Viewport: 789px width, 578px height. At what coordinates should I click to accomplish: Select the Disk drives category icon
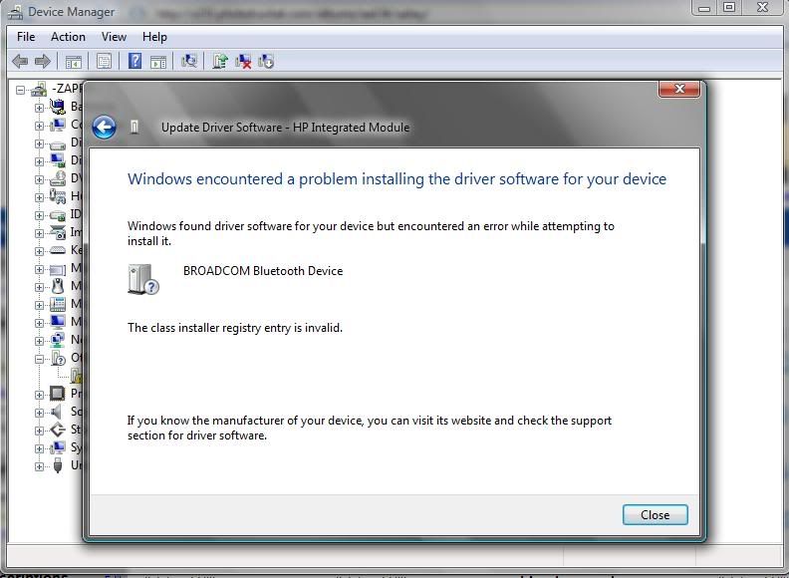coord(58,144)
